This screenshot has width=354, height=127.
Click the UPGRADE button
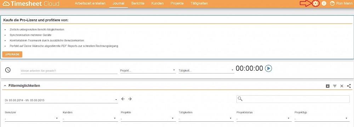coord(12,54)
